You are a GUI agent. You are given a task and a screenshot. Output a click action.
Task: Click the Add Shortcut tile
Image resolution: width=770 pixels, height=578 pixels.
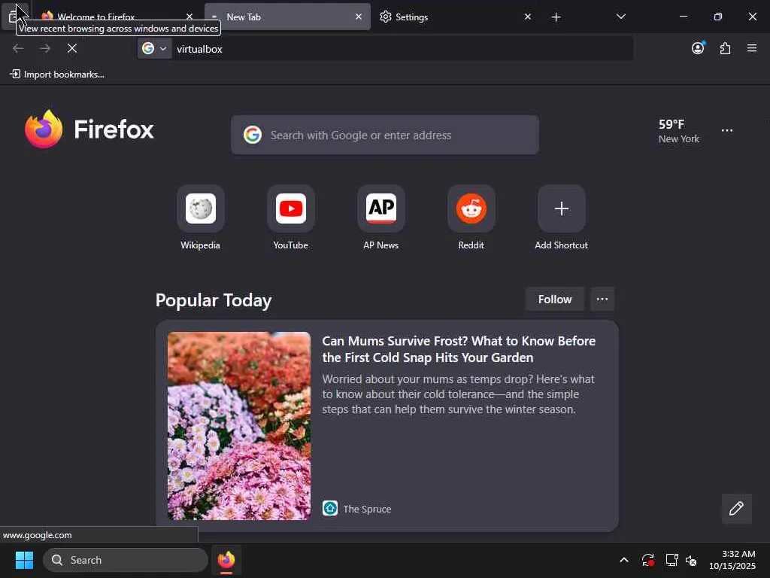561,218
